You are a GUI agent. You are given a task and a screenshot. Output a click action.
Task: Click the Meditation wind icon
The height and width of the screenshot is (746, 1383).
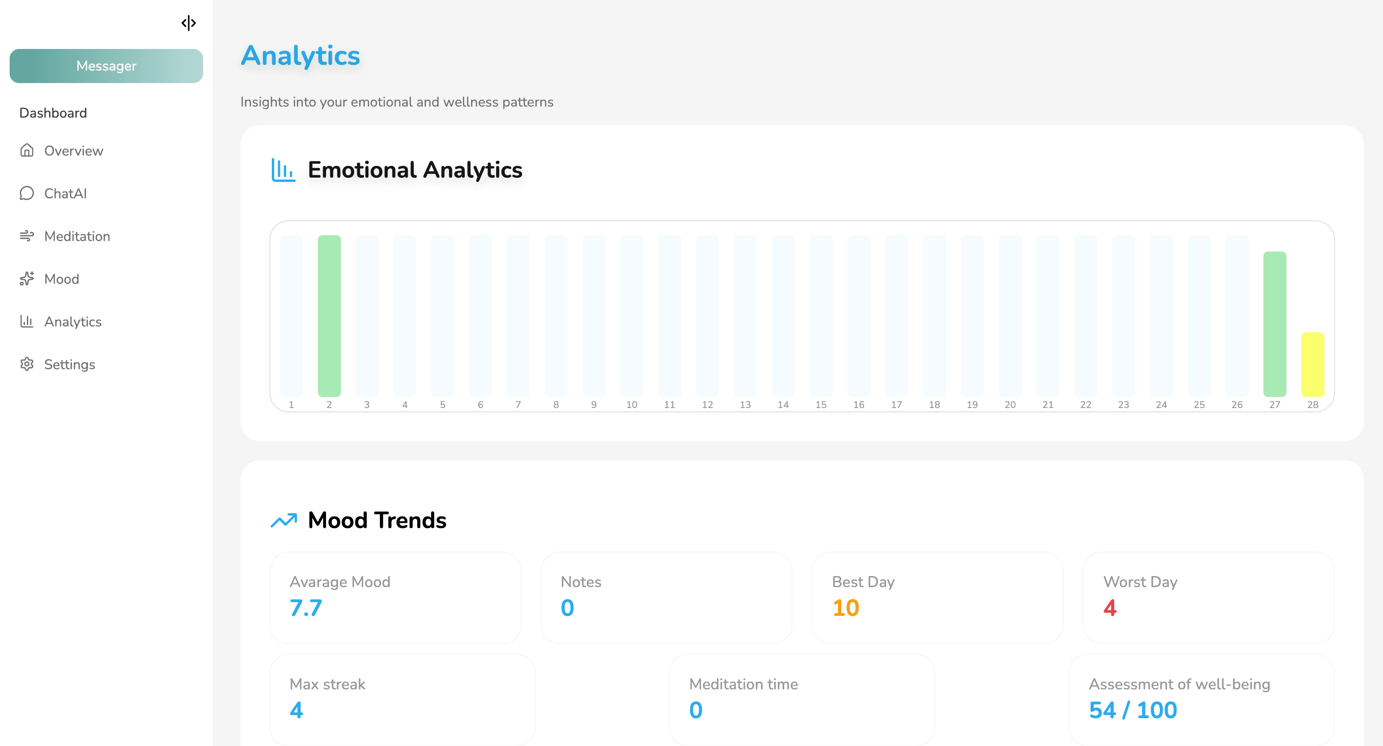[27, 236]
